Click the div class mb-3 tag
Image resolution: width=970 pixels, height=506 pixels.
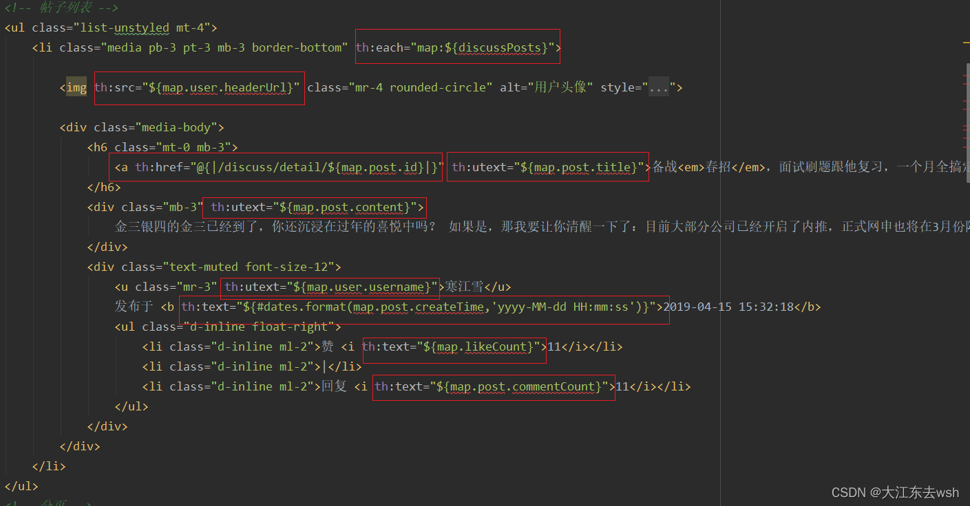click(x=145, y=208)
